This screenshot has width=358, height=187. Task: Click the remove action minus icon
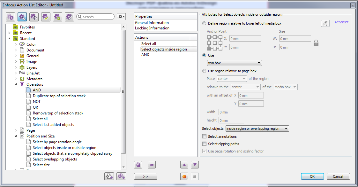[x=152, y=165]
